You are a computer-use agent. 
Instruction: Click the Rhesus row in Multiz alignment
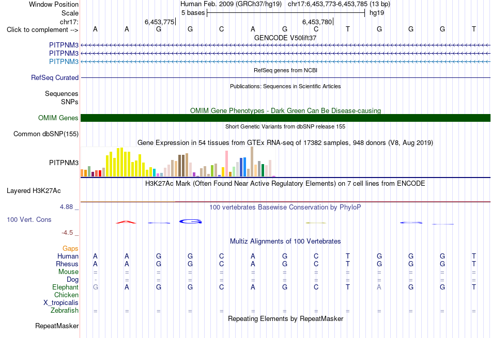pos(285,264)
